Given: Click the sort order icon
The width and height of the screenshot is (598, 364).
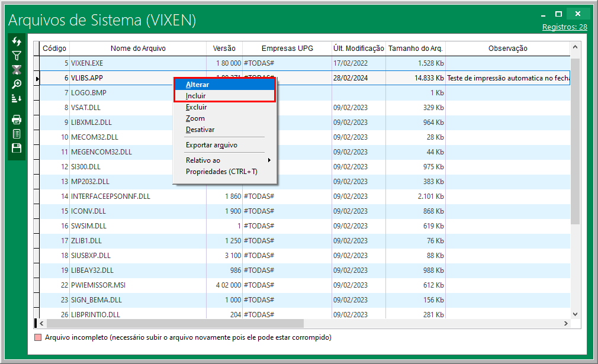Looking at the screenshot, I should click(x=17, y=98).
